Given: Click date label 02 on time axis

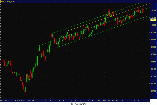Looking at the screenshot, I should 11,100.
